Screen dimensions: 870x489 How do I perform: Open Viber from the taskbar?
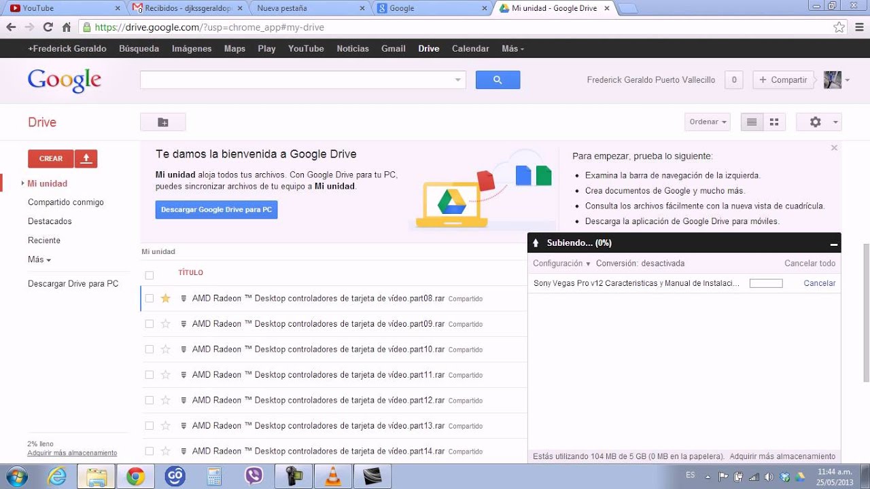(x=254, y=477)
